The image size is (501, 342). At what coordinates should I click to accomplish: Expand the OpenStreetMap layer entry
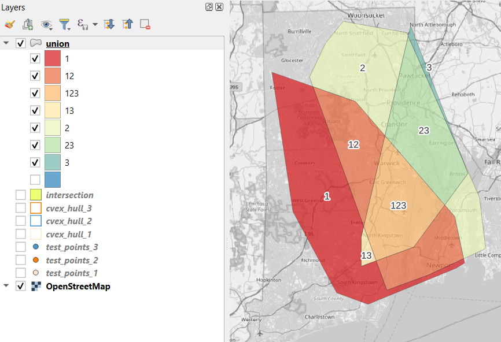pos(6,286)
